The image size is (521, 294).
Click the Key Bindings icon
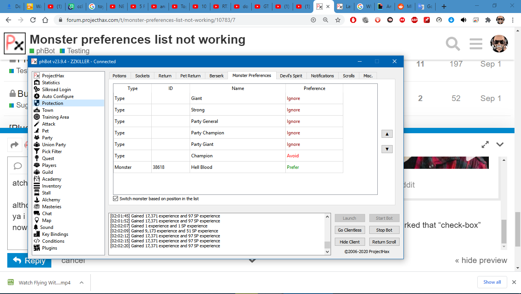pos(37,234)
